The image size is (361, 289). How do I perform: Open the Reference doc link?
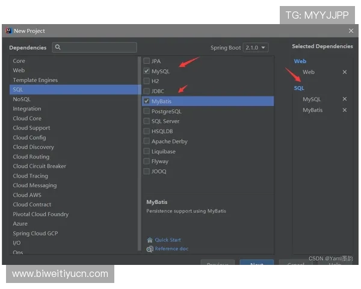pyautogui.click(x=171, y=249)
